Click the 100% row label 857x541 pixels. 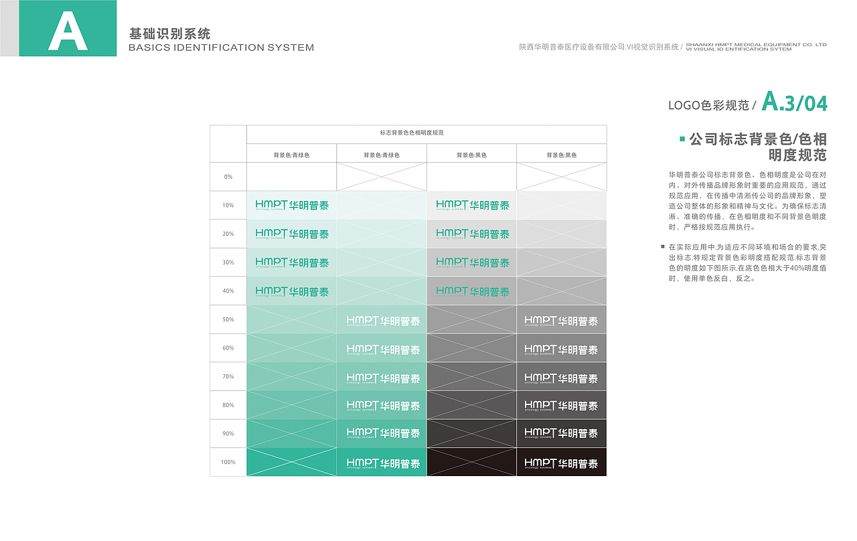pyautogui.click(x=228, y=462)
